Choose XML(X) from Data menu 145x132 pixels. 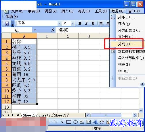(x=127, y=71)
